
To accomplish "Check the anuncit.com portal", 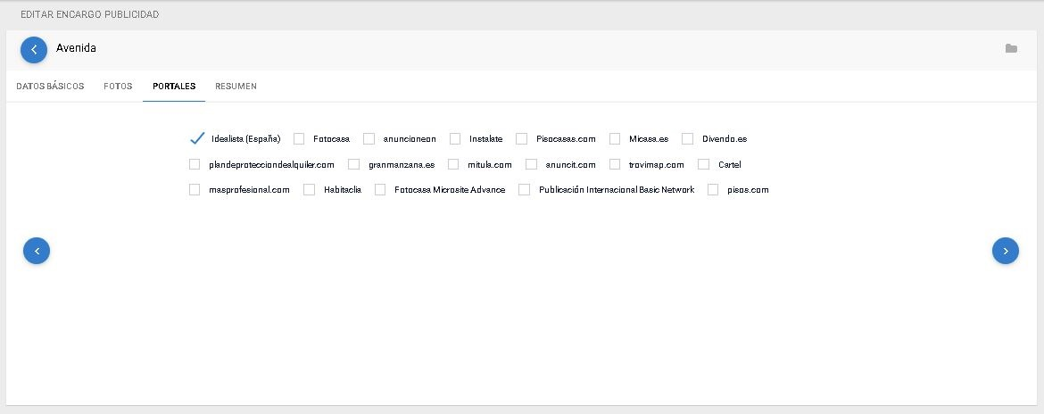I will 531,164.
